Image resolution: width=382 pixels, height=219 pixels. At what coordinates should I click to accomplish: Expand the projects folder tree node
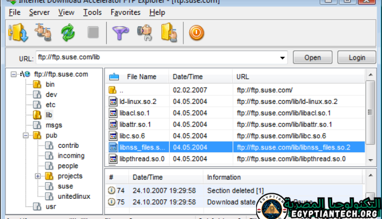[x=38, y=176]
